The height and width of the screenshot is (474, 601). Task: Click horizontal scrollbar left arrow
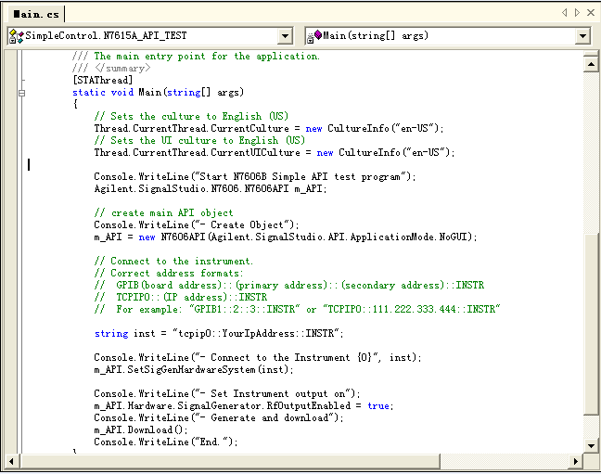point(11,461)
